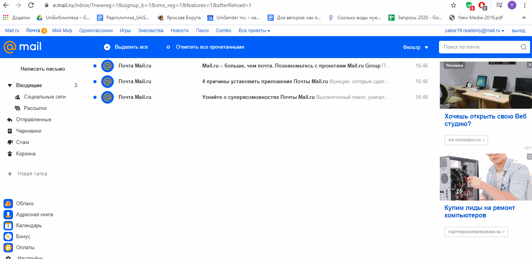
Task: Click sender avatar of '4 причины установить' email
Action: point(107,82)
